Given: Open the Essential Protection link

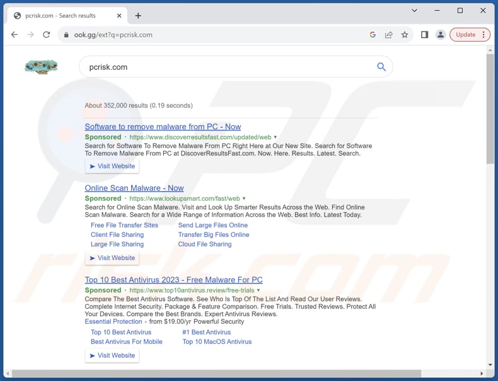Looking at the screenshot, I should (x=113, y=321).
